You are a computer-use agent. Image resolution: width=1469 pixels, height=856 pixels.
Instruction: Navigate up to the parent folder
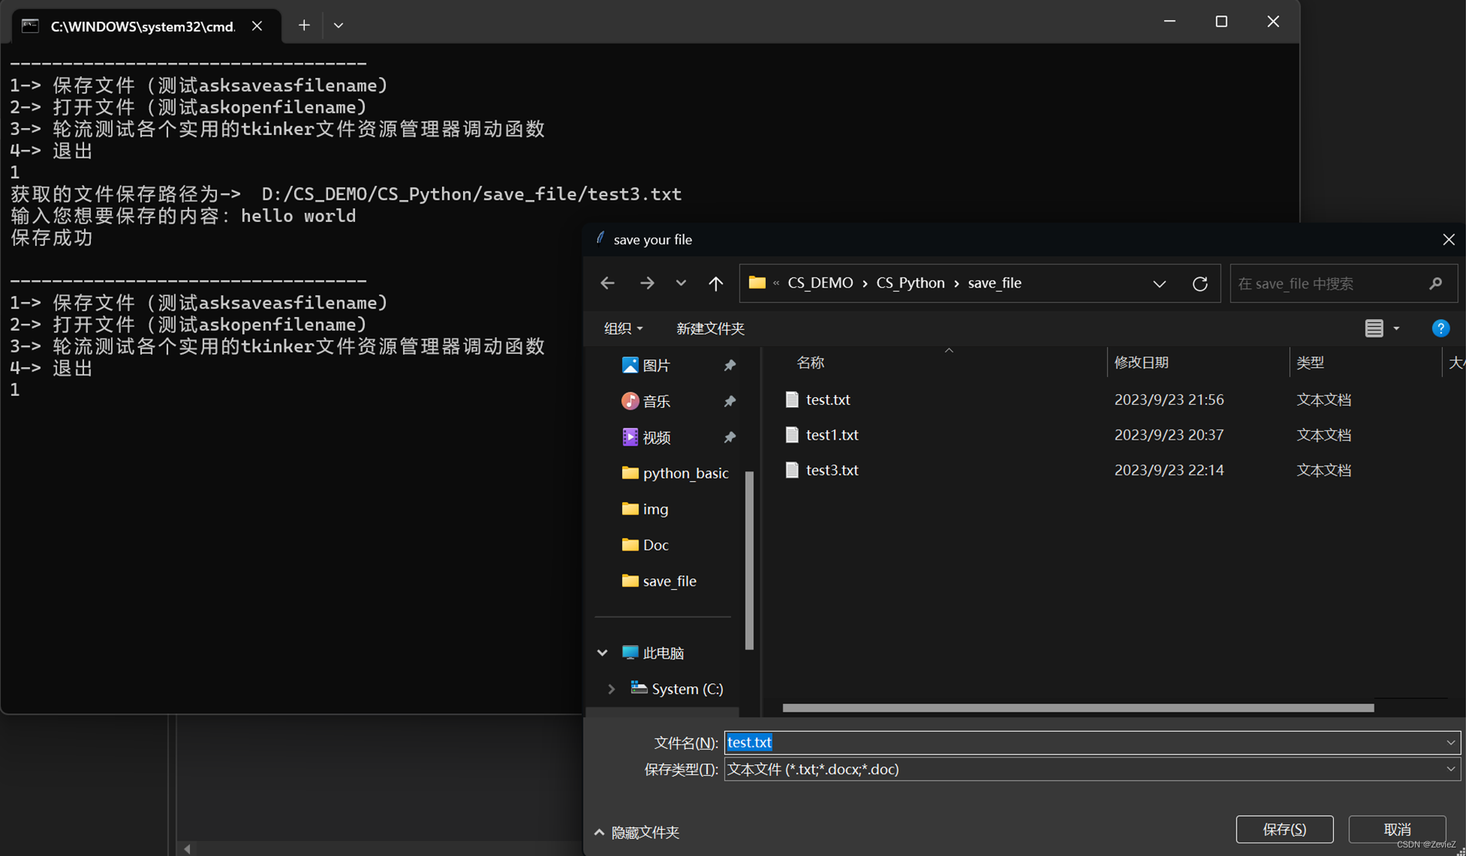[716, 283]
